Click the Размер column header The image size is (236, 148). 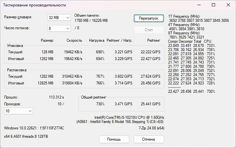[47, 40]
